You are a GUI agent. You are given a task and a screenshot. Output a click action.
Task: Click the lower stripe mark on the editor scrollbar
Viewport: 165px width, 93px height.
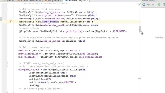[139, 79]
